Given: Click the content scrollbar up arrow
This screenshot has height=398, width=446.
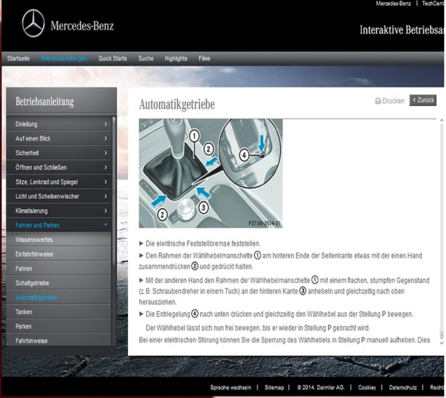Looking at the screenshot, I should [x=442, y=121].
